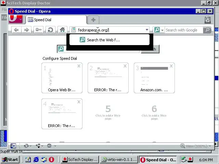This screenshot has width=219, height=164.
Task: Click the page icon in address bar
Action: pyautogui.click(x=74, y=30)
